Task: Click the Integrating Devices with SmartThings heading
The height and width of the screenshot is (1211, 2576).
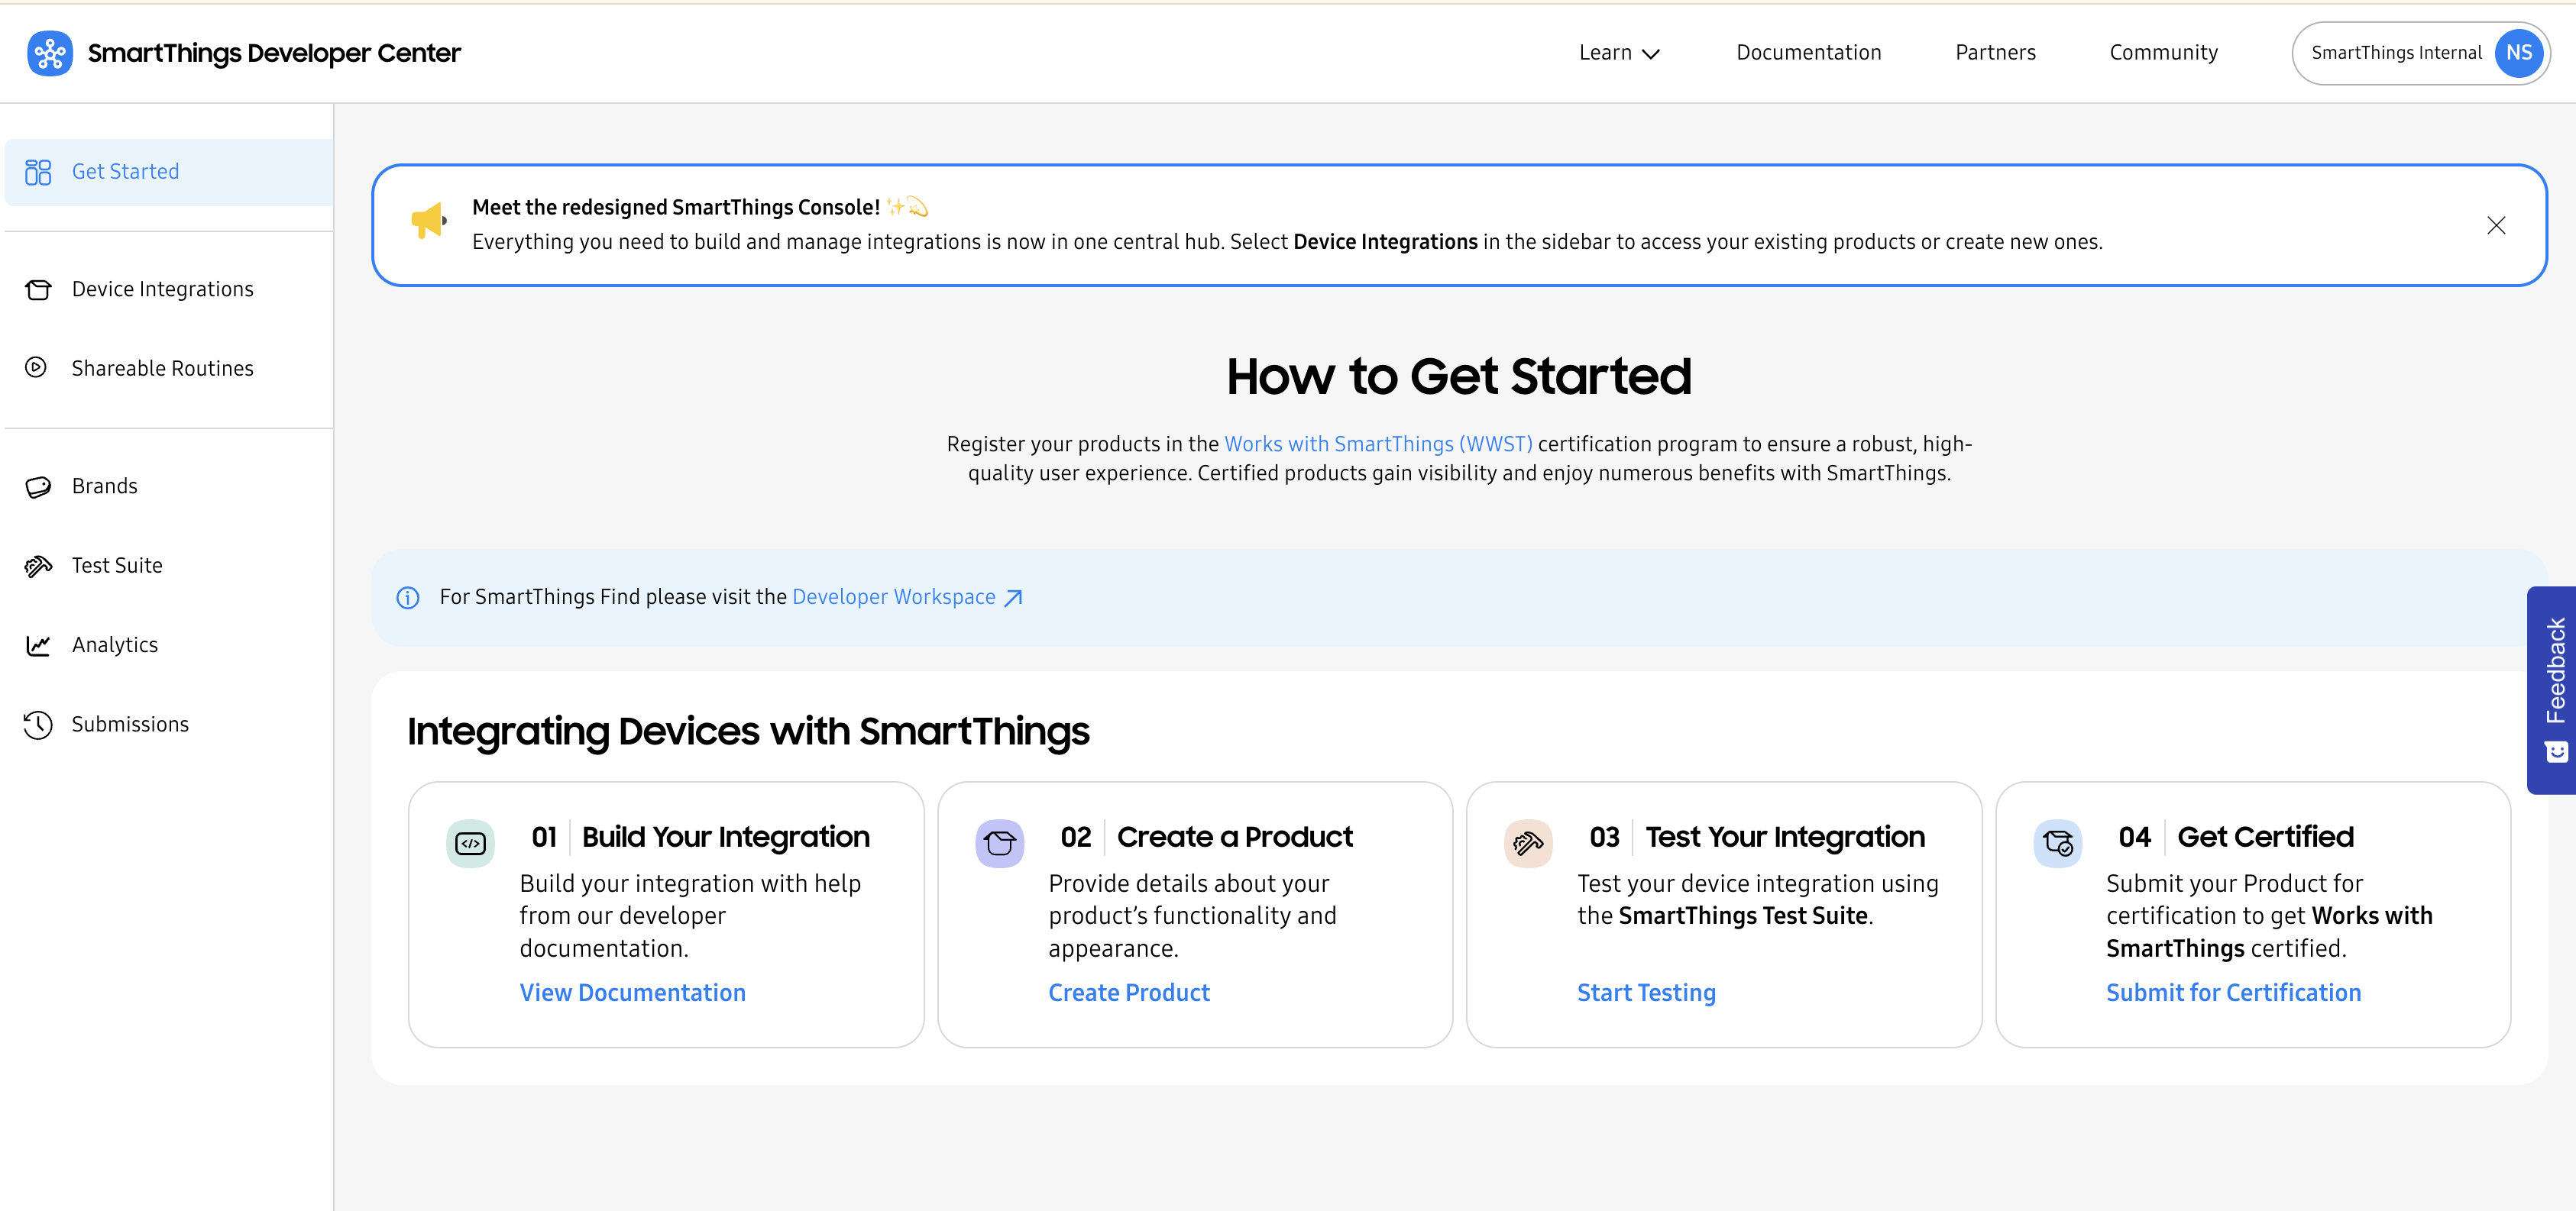Action: [748, 732]
